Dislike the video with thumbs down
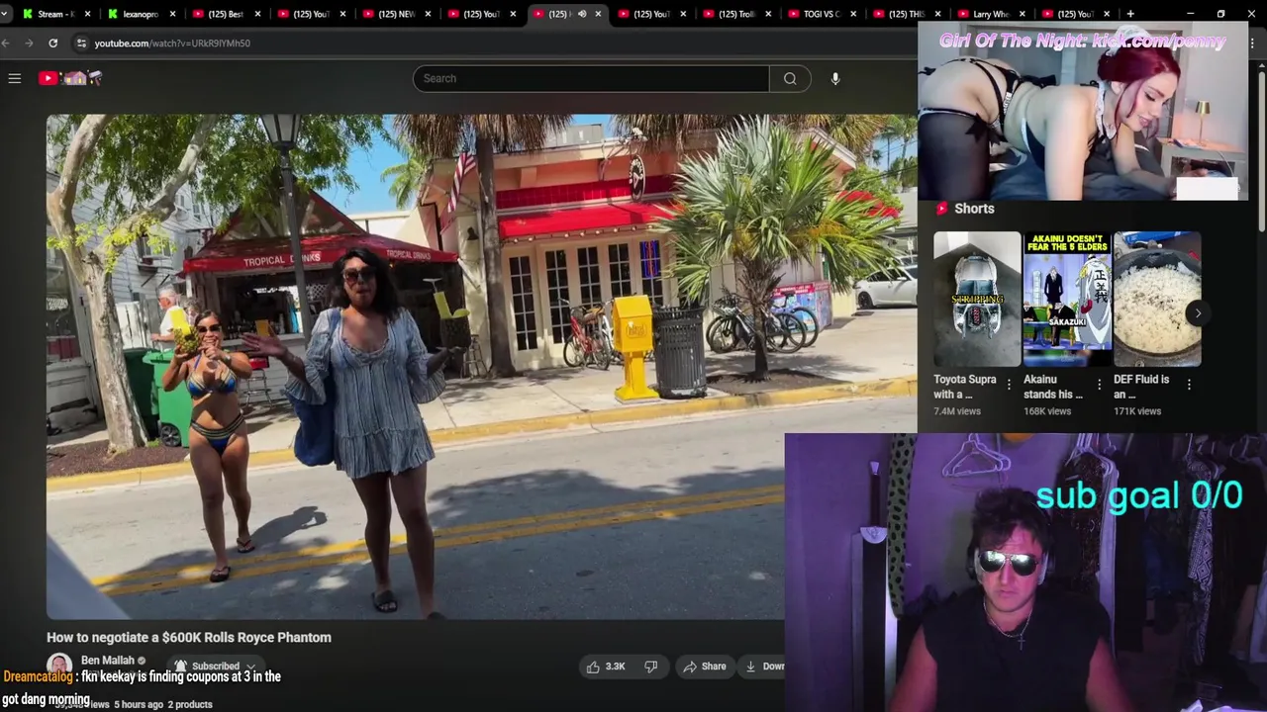The image size is (1267, 712). coord(651,667)
